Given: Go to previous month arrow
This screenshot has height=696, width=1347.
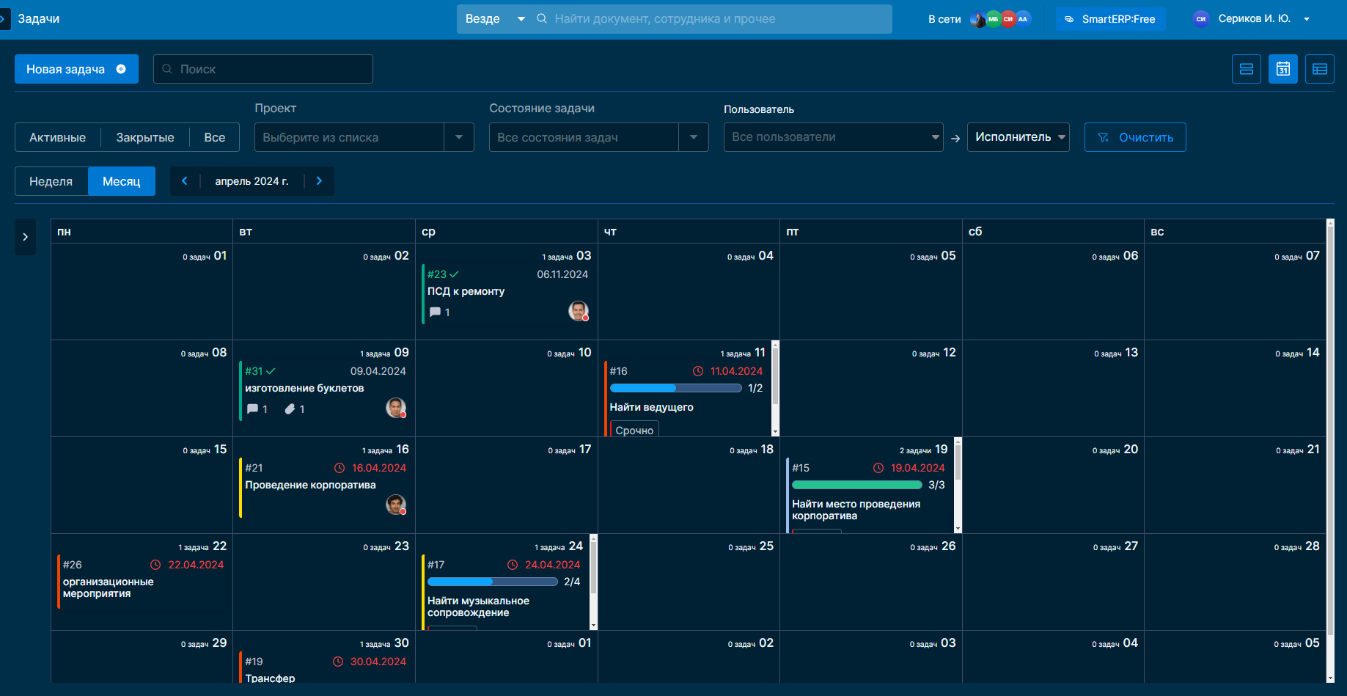Looking at the screenshot, I should pos(185,181).
